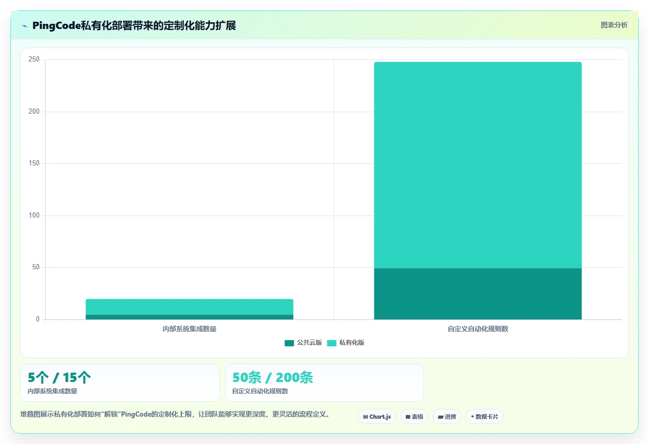The image size is (649, 444).
Task: Click the dark 公共云版 segment of 自定义自动化规则数 bar
Action: [x=478, y=294]
